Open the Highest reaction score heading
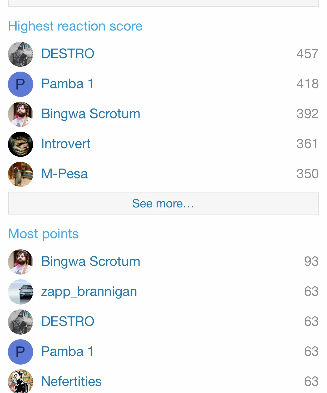Screen dimensions: 327x393 [x=75, y=26]
